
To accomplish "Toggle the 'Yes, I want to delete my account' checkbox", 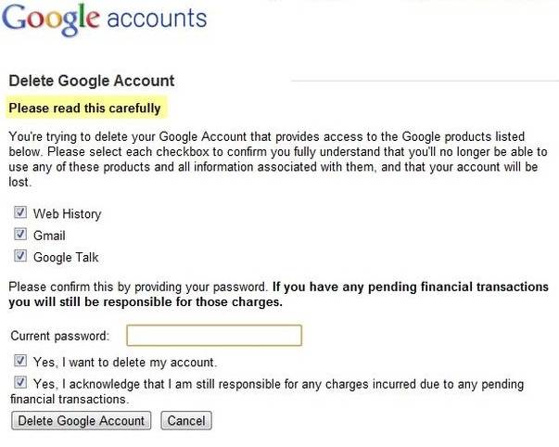I will (20, 362).
